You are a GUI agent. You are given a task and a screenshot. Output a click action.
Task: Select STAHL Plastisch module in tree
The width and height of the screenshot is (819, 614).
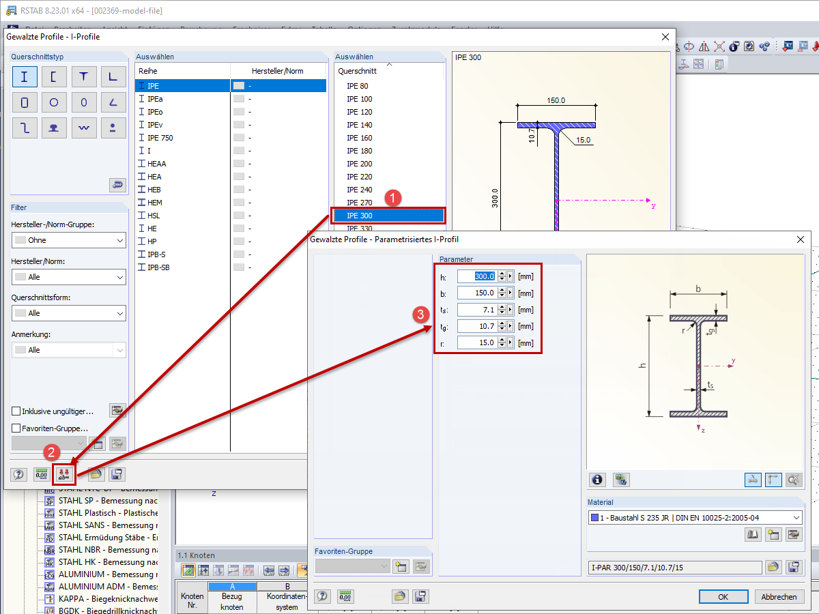coord(102,512)
